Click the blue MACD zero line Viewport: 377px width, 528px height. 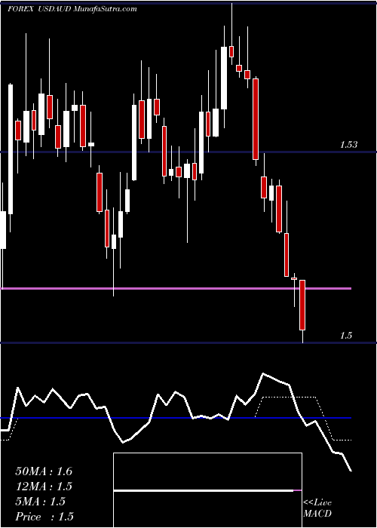[176, 418]
